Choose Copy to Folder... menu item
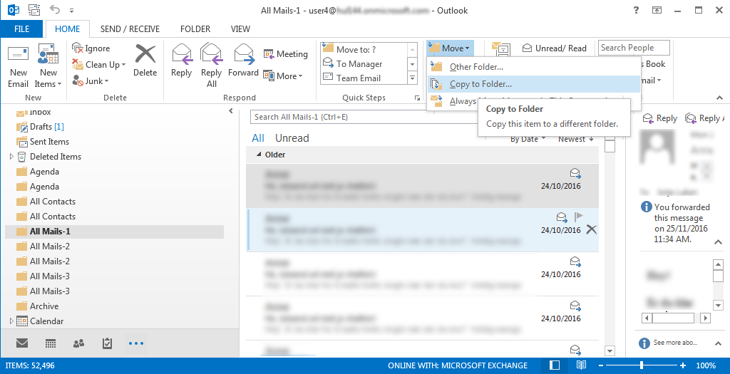730x374 pixels. [x=533, y=84]
